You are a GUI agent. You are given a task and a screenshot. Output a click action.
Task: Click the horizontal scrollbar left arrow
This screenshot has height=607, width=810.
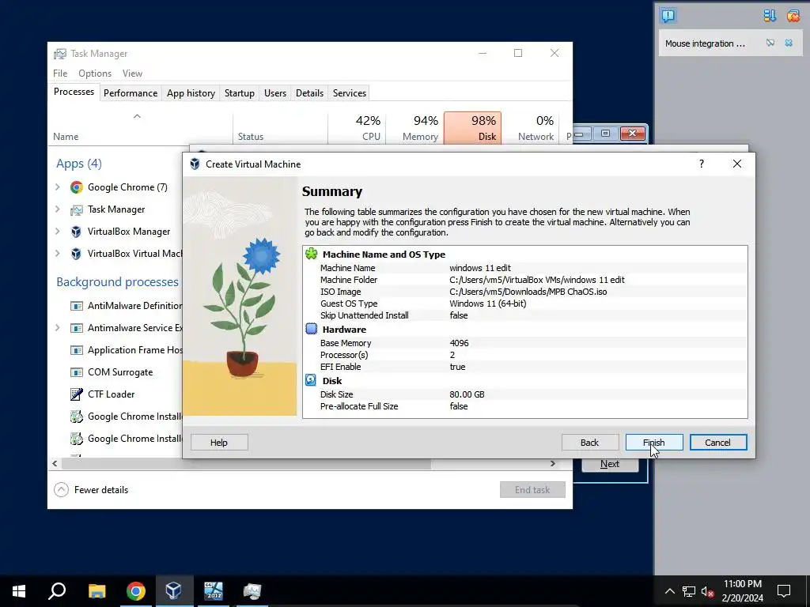[55, 463]
